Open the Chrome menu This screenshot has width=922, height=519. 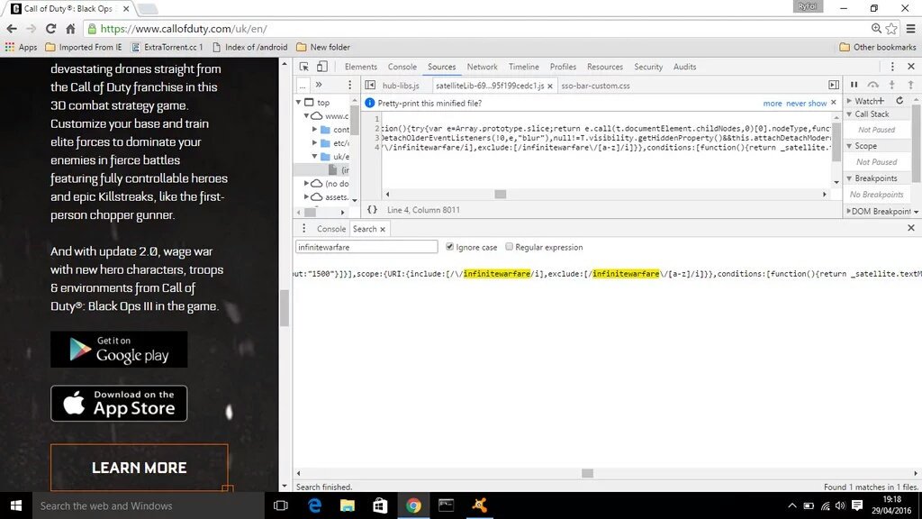[x=910, y=28]
